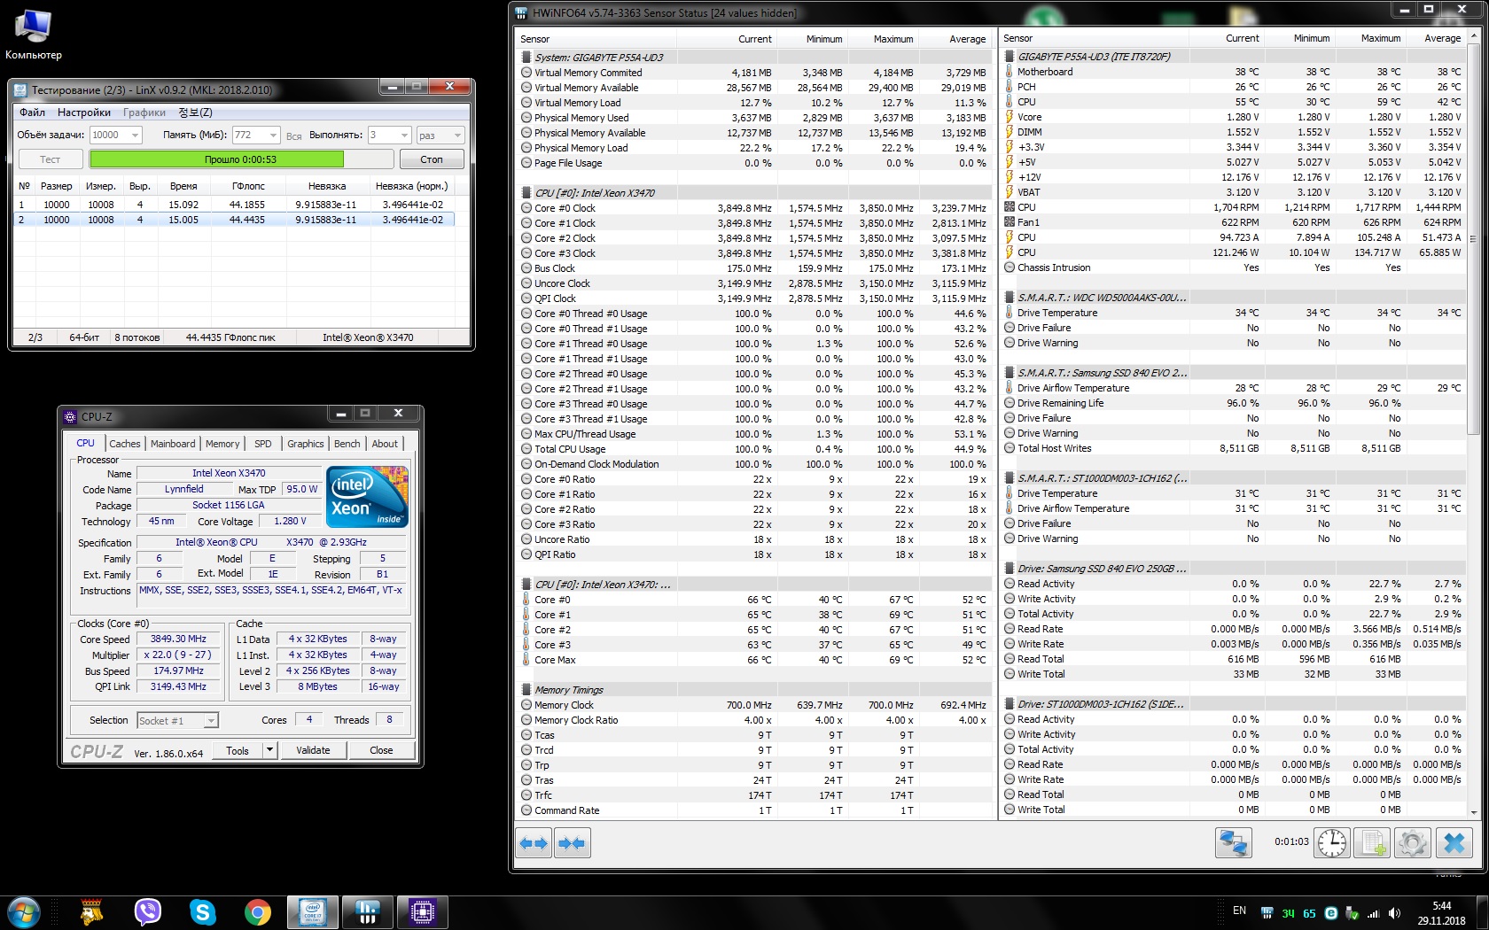Click the HWiNFO sensor list scrollbar up arrow

tap(1474, 37)
